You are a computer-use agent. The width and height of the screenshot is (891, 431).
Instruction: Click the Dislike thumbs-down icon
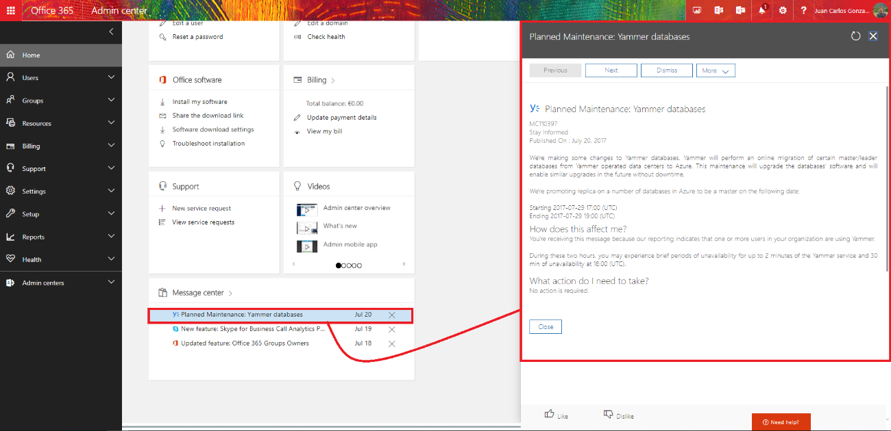(608, 414)
